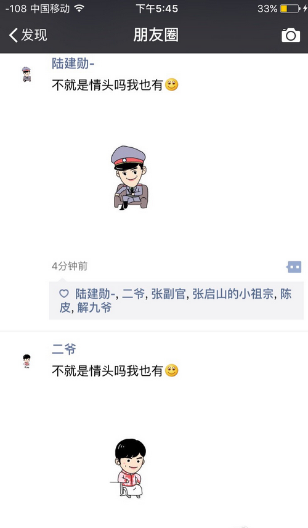Tap the Wi-Fi status icon
Viewport: 308px width, 528px height.
(79, 9)
